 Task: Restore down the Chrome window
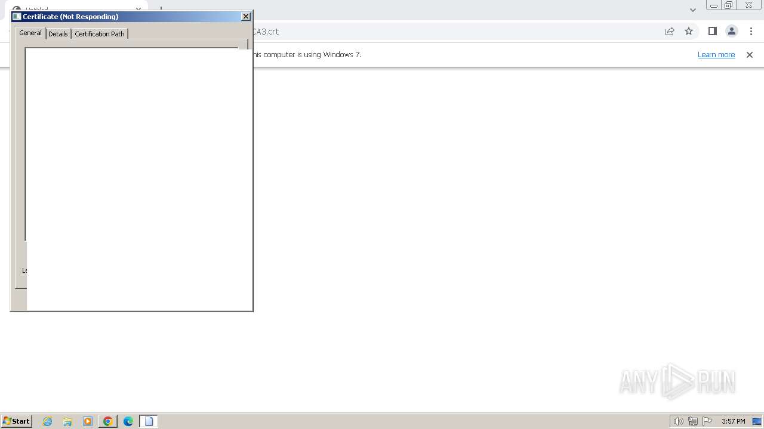click(729, 5)
